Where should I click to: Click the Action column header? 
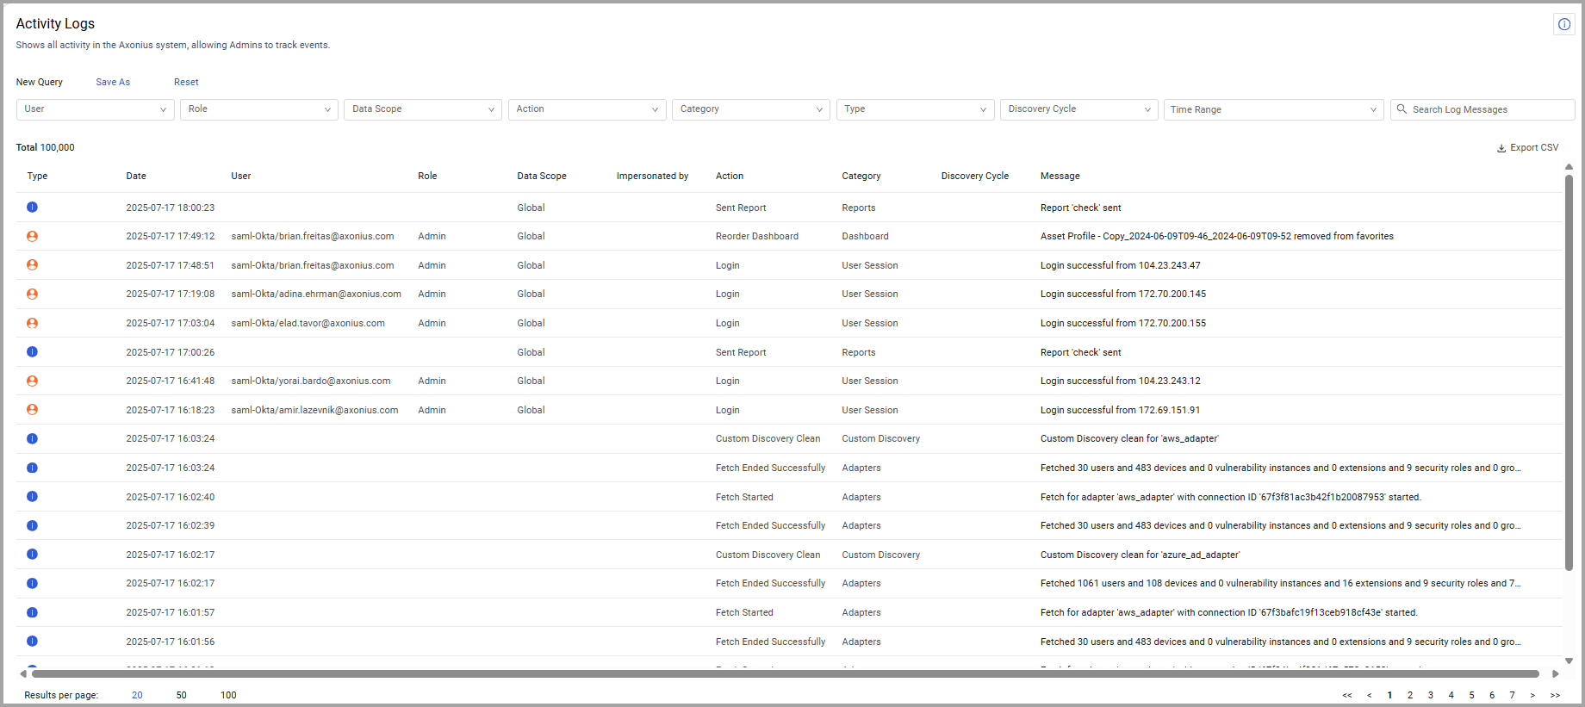pyautogui.click(x=730, y=176)
